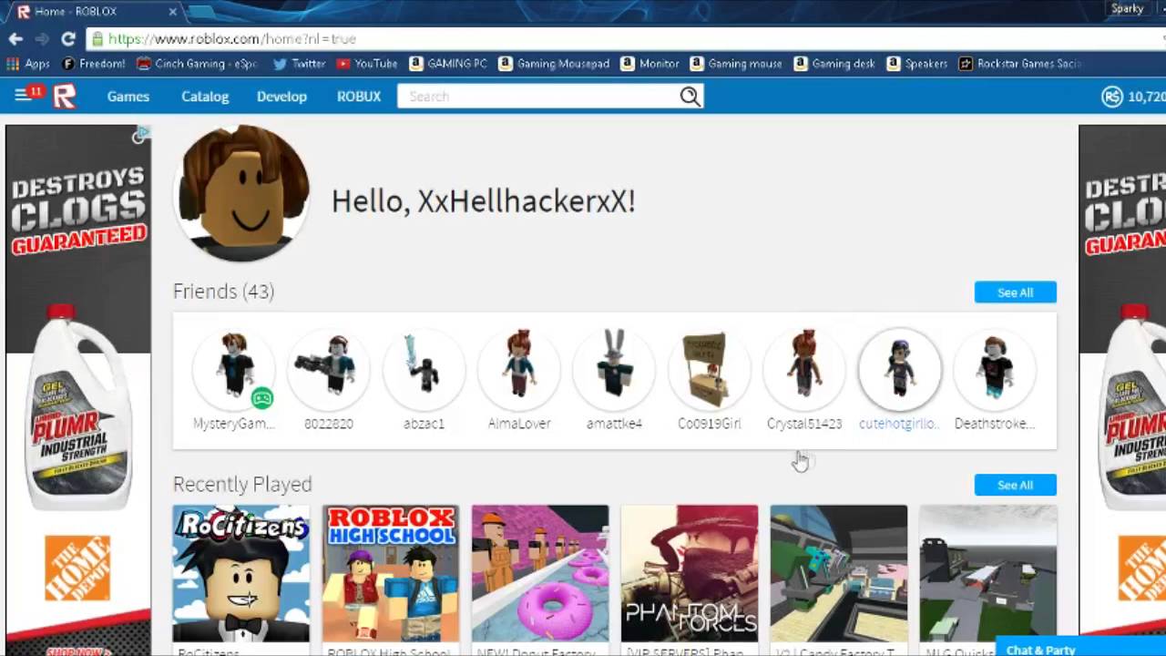Viewport: 1166px width, 656px height.
Task: Open the RoCitizens game thumbnail
Action: [x=241, y=574]
